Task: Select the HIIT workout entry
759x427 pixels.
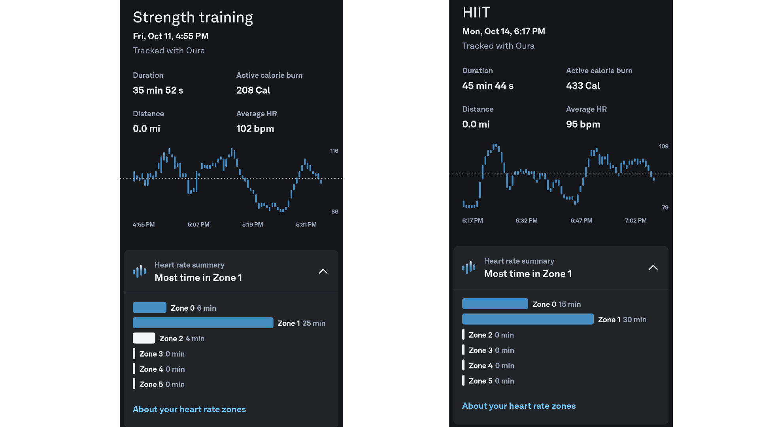Action: [476, 11]
